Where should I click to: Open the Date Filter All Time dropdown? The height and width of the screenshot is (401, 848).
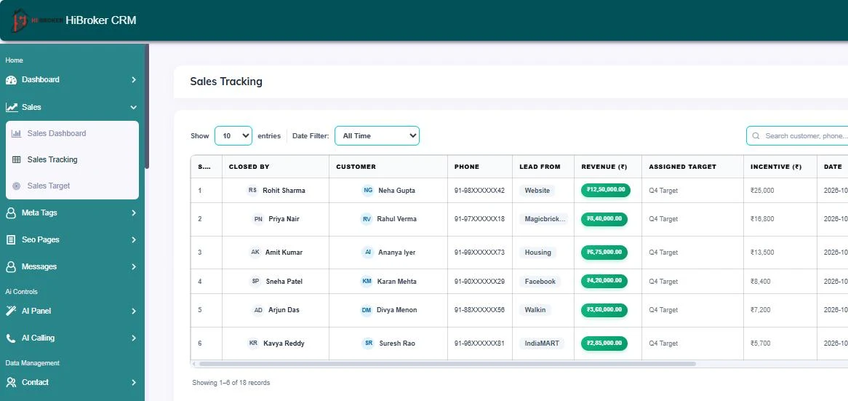(377, 136)
